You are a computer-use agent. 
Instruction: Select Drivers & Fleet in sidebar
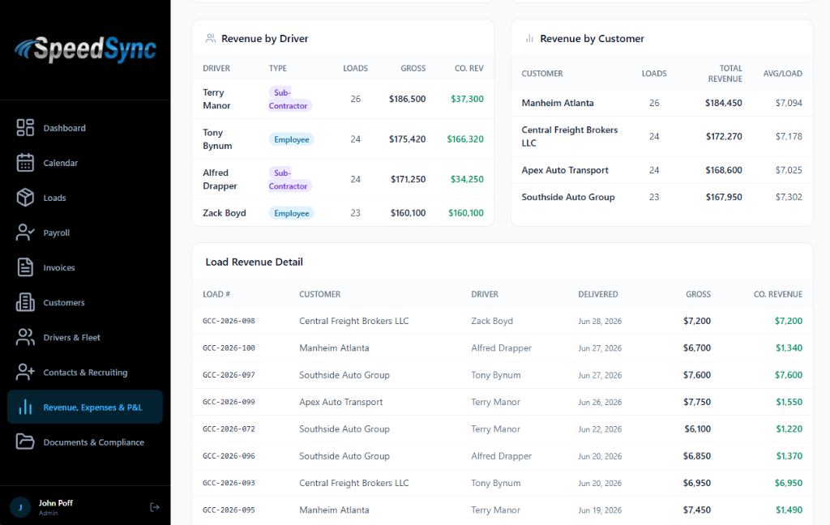[71, 338]
